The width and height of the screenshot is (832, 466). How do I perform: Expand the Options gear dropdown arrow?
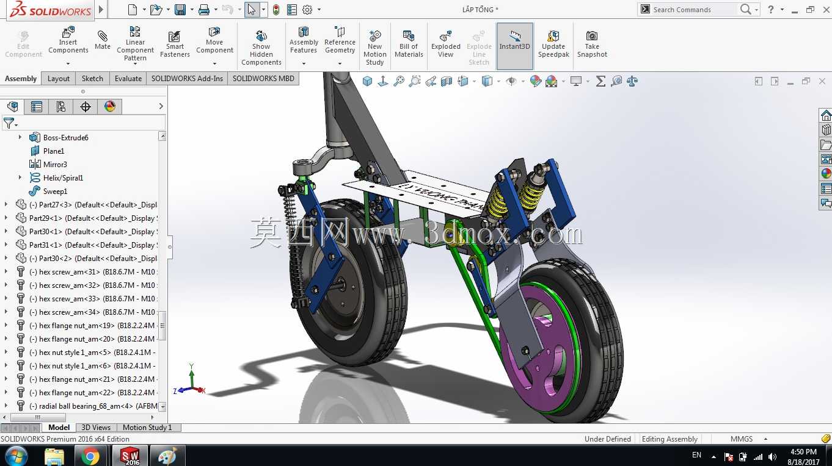[x=319, y=10]
